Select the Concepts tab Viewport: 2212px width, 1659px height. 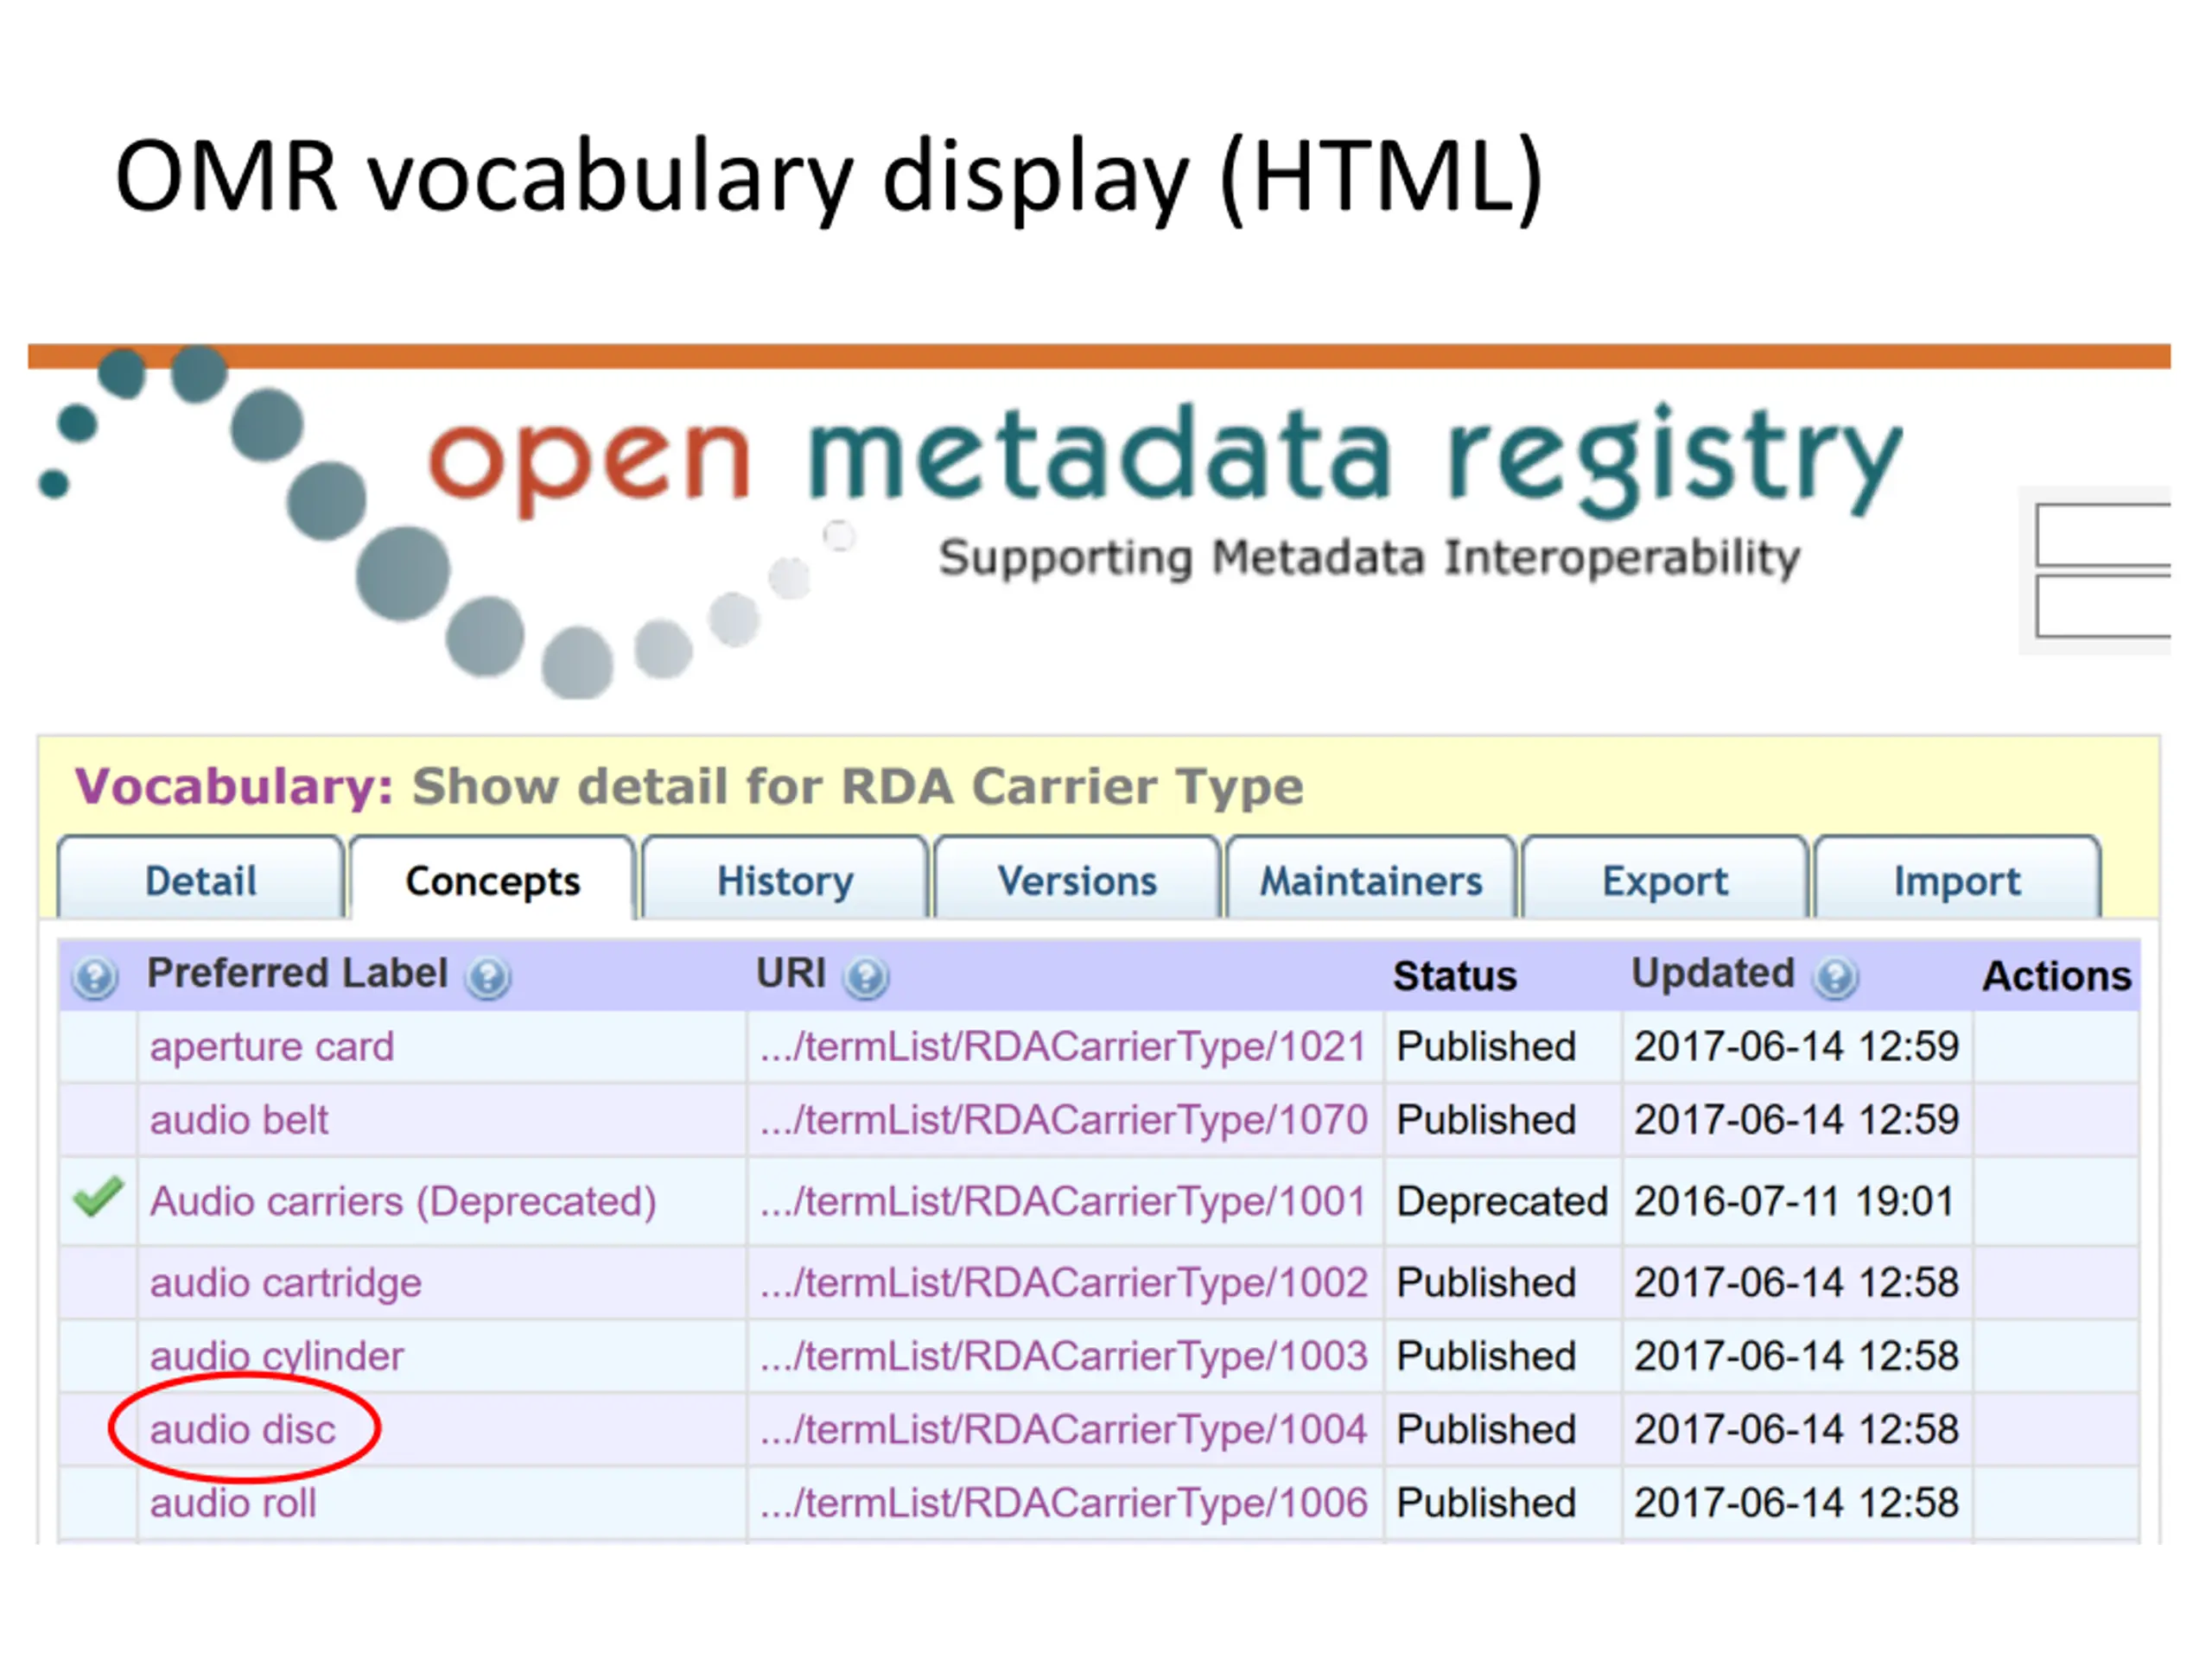(x=492, y=880)
